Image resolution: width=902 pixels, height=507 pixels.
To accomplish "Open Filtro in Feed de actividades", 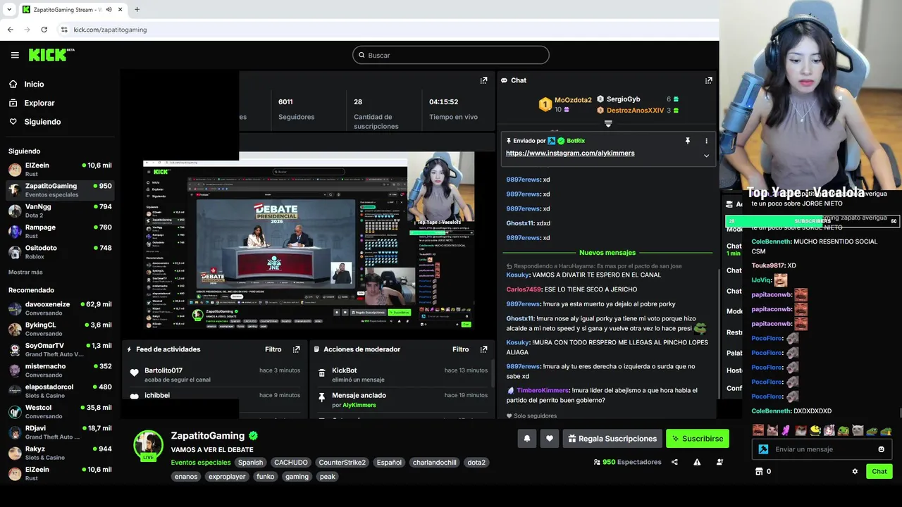I will (x=273, y=349).
